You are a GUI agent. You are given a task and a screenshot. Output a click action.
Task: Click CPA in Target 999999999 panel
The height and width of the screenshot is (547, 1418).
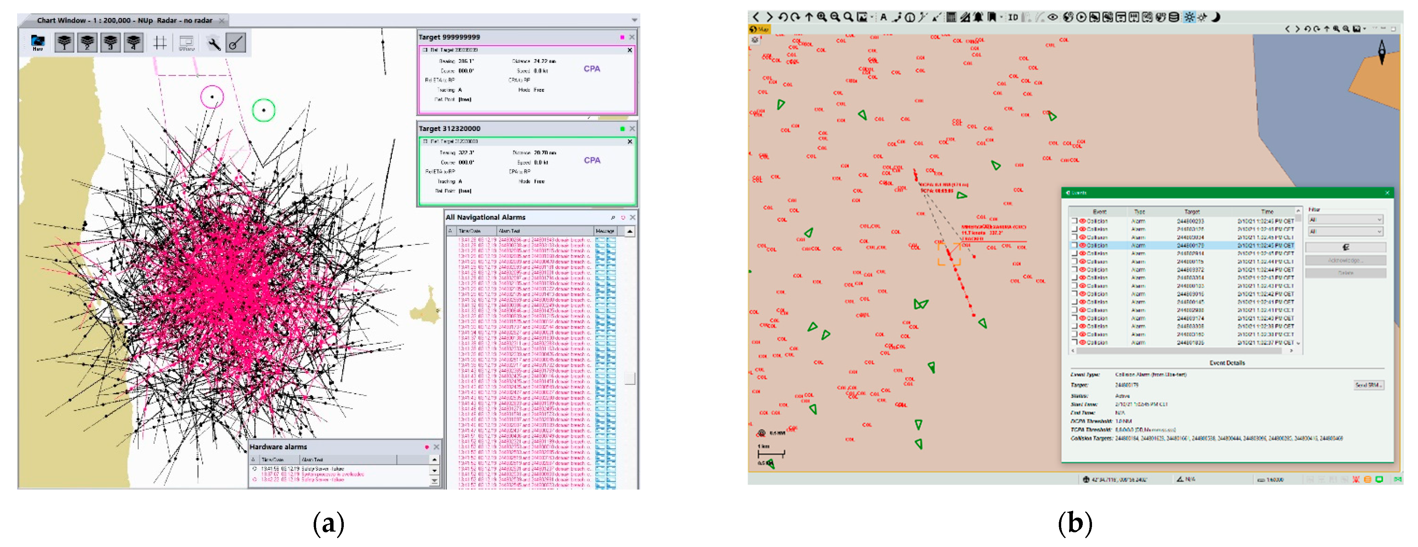(x=592, y=69)
